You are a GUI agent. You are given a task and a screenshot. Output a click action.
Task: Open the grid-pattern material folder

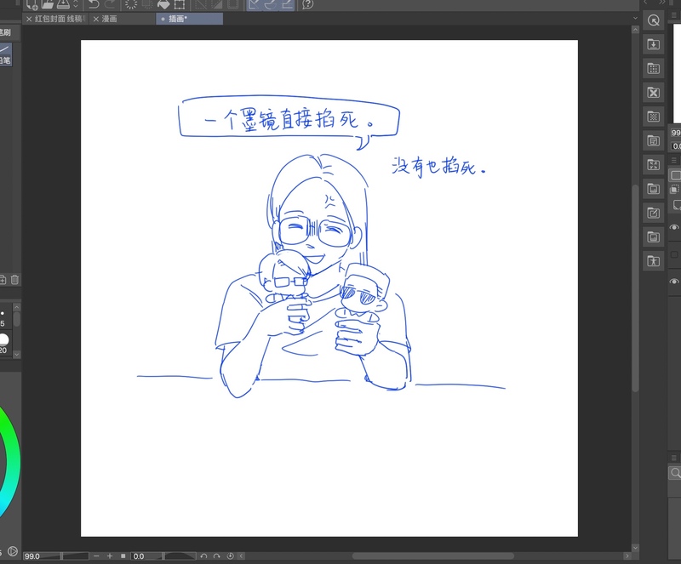pos(653,68)
